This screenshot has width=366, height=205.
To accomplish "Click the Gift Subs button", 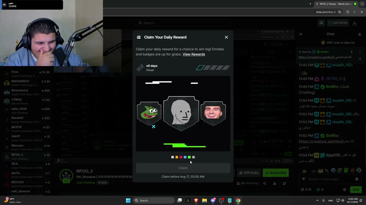I will click(x=248, y=173).
